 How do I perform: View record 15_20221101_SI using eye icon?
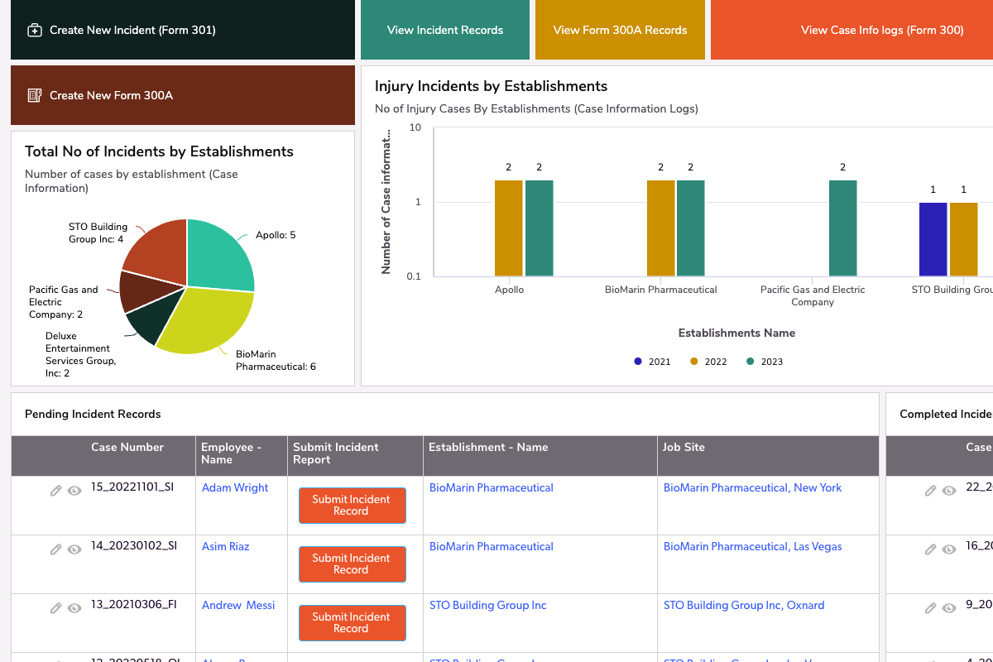[x=74, y=491]
